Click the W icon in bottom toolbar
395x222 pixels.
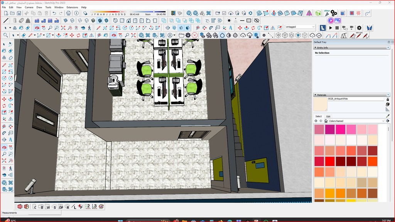47,207
